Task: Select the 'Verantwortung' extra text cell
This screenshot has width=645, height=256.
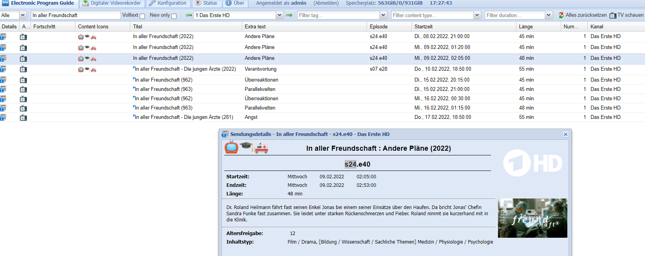Action: click(260, 69)
